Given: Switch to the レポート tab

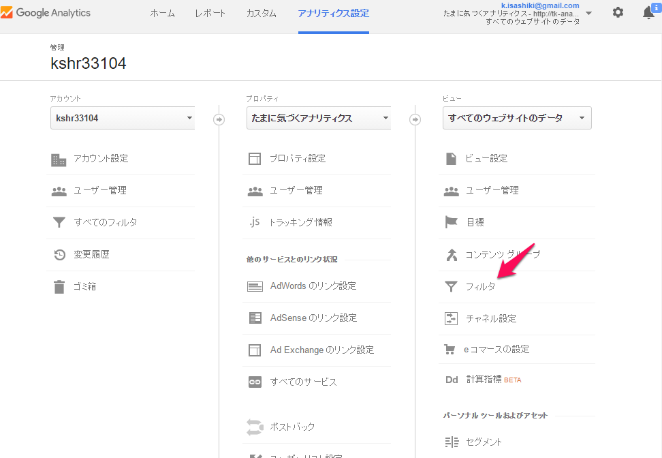Looking at the screenshot, I should click(210, 14).
